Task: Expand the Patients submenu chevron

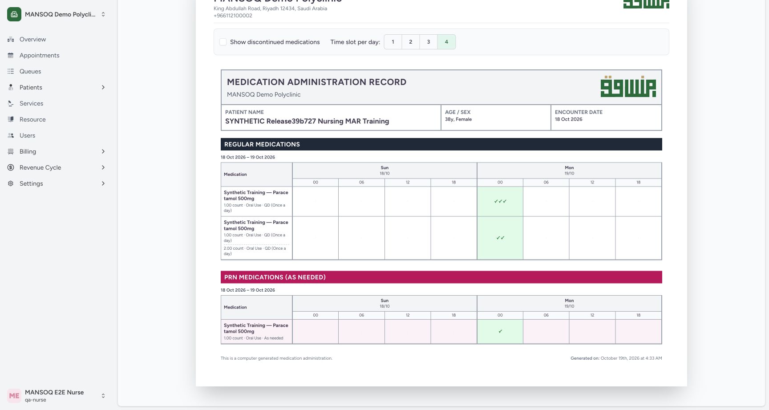Action: [x=103, y=87]
